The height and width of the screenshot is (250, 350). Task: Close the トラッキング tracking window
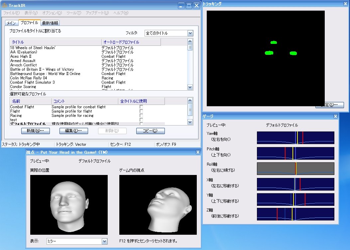345,4
